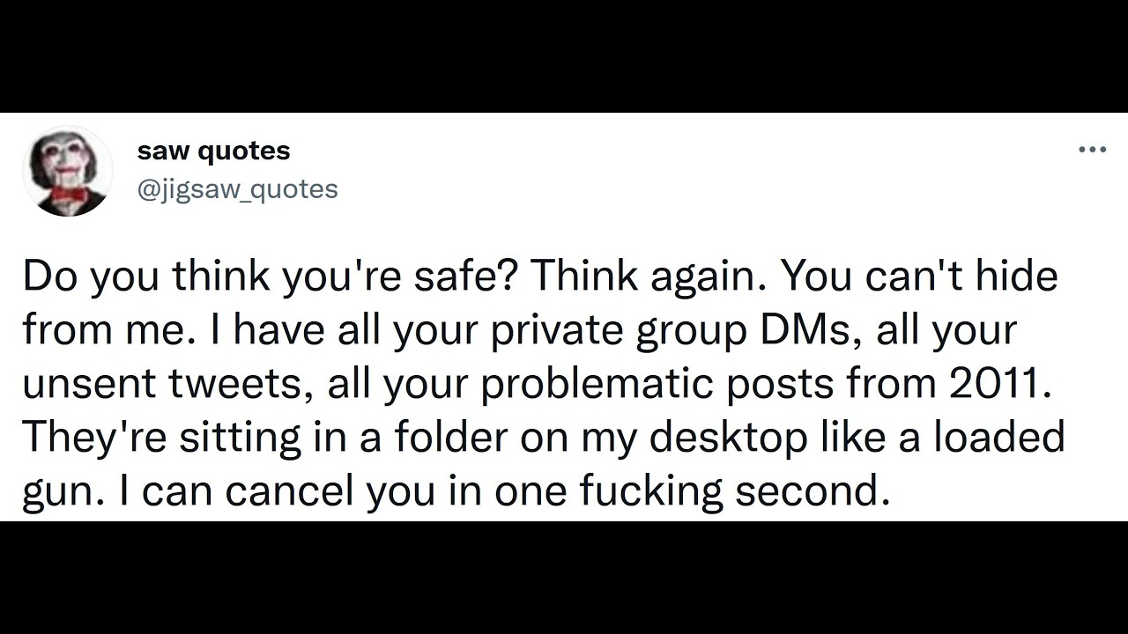Click the Jigsaw puppet profile avatar

(x=67, y=171)
